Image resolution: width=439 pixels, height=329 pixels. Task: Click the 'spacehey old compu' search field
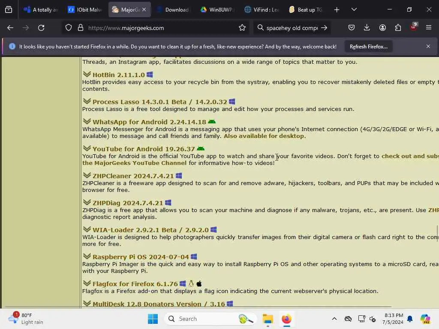pos(292,28)
